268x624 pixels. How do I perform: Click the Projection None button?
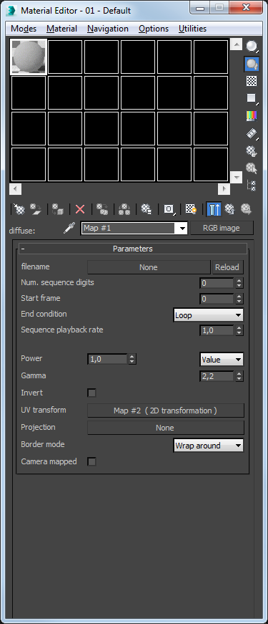pyautogui.click(x=166, y=428)
